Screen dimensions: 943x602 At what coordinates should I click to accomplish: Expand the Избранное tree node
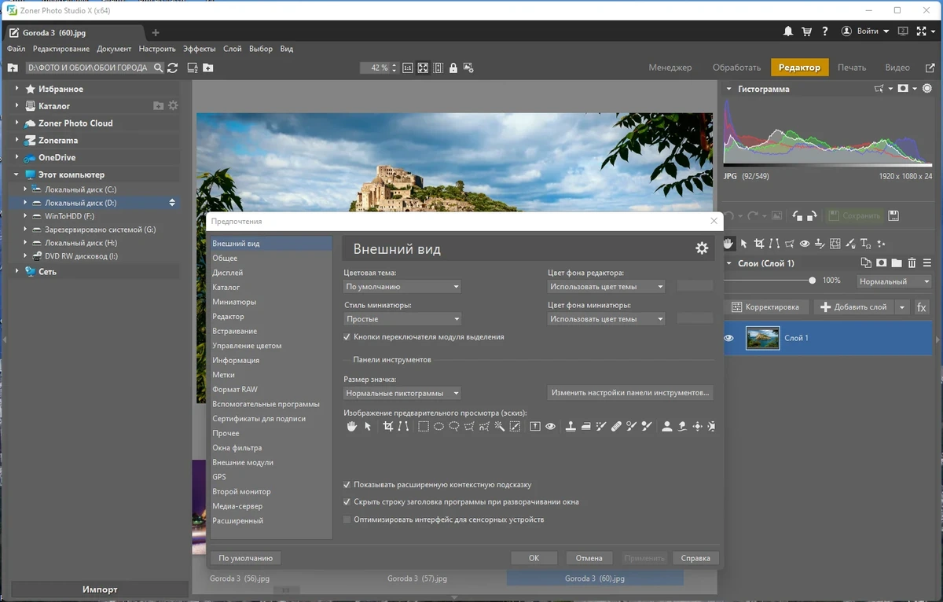pyautogui.click(x=17, y=89)
